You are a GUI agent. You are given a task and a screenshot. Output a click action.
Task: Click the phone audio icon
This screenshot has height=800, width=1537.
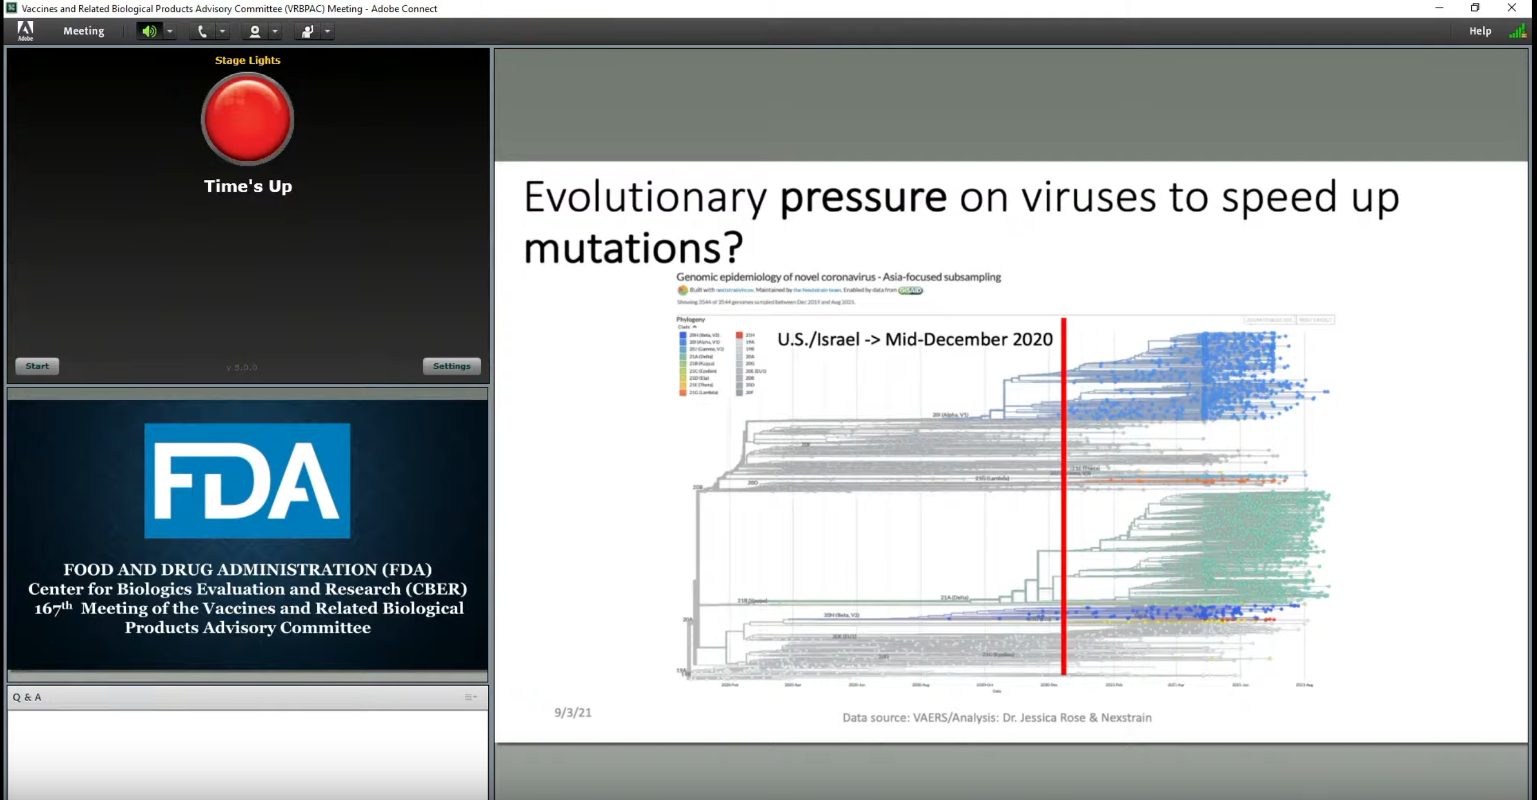tap(202, 31)
